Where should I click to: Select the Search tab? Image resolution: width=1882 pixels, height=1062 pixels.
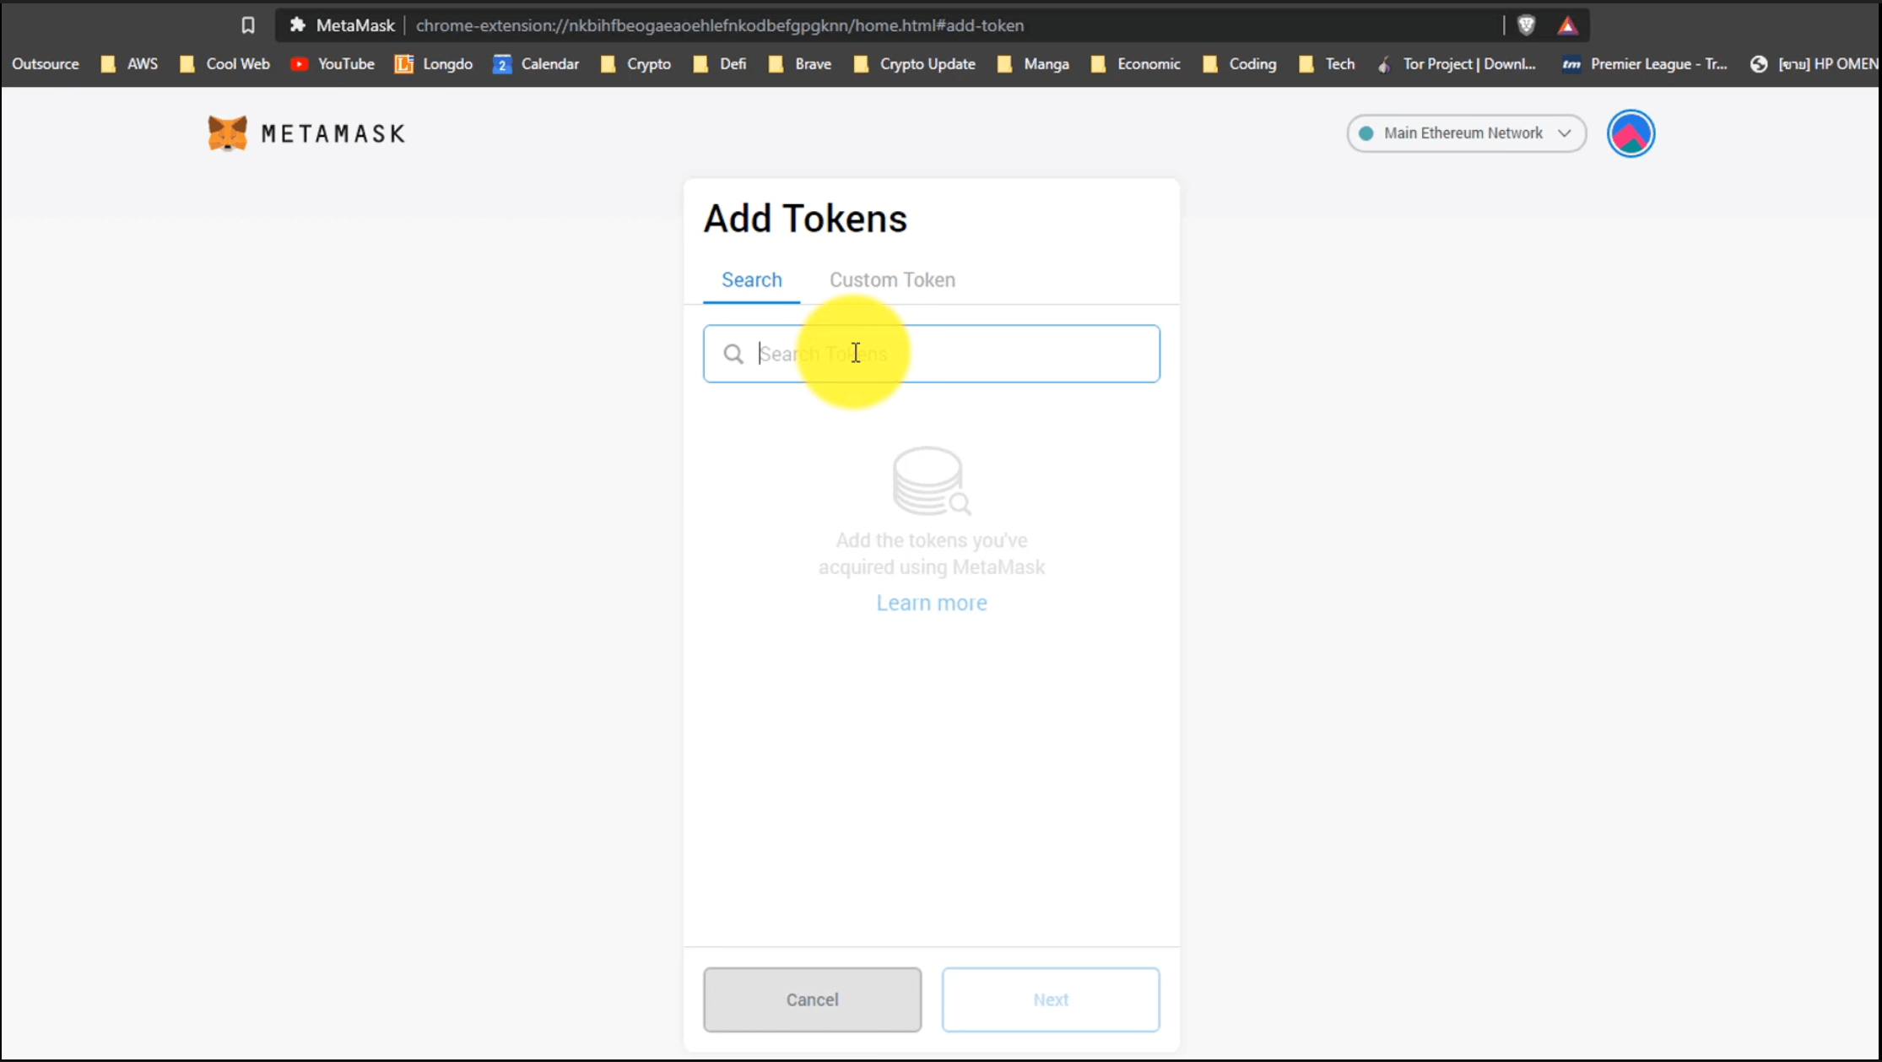(751, 279)
